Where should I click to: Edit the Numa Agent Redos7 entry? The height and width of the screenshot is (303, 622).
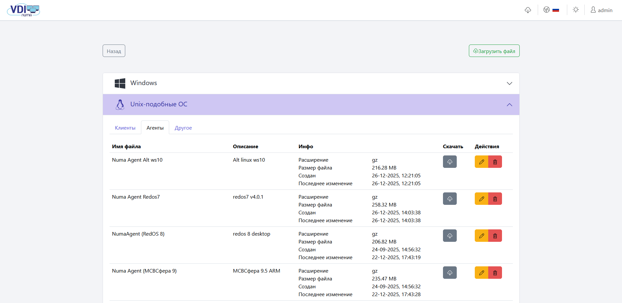(x=481, y=199)
